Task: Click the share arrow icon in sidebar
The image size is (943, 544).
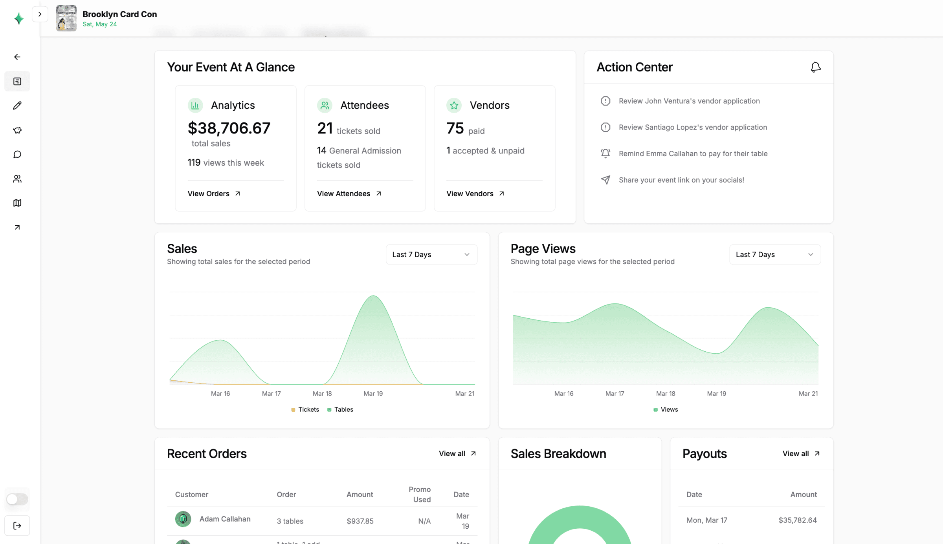Action: (x=17, y=227)
